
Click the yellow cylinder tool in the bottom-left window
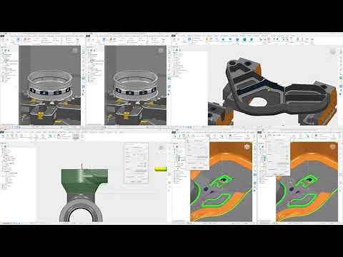coord(161,168)
